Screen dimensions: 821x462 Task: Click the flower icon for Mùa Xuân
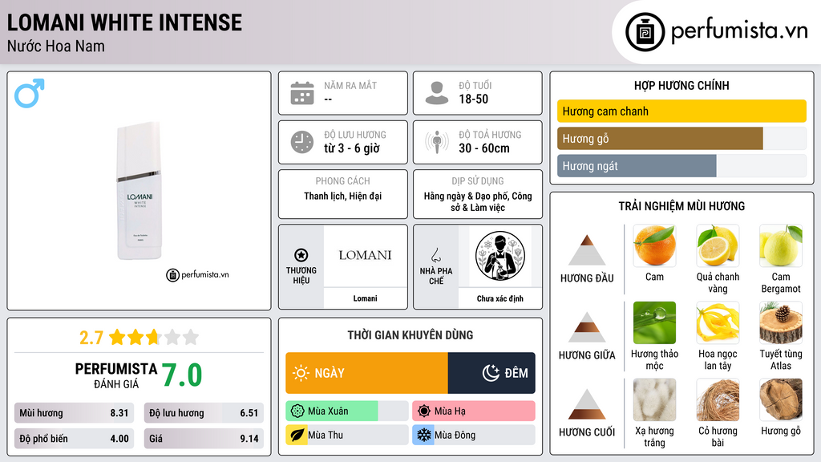297,411
